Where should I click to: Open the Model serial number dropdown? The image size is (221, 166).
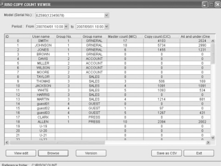point(106,15)
